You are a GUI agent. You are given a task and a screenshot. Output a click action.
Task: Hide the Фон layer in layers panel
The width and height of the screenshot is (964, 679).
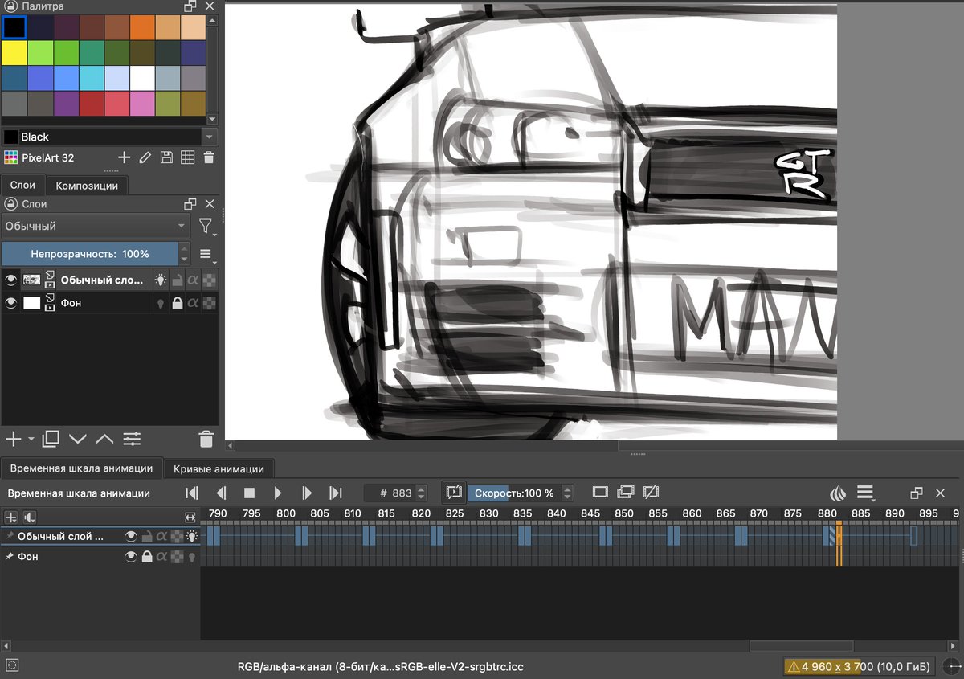[10, 303]
